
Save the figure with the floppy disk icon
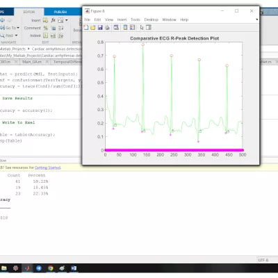click(100, 28)
